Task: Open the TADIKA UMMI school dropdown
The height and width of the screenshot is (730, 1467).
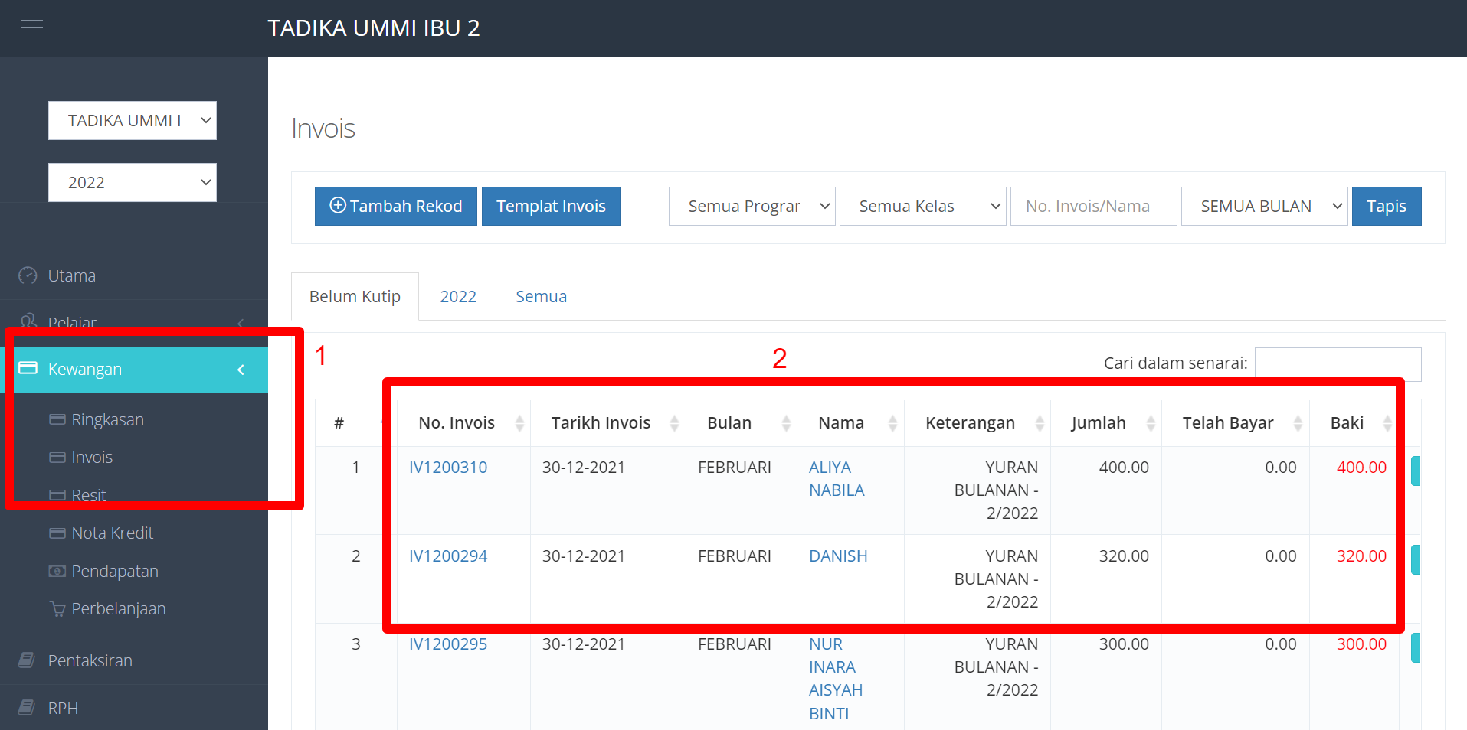Action: (133, 121)
